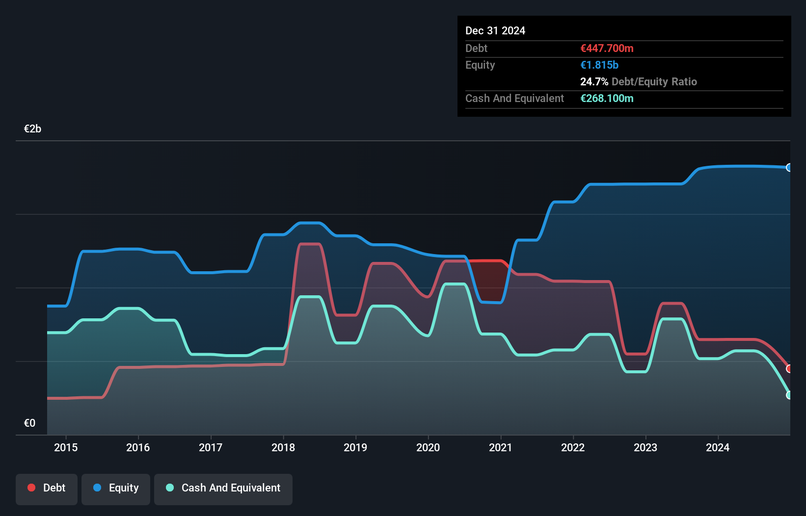Click the blue Equity legend dot
Image resolution: width=806 pixels, height=516 pixels.
tap(97, 488)
